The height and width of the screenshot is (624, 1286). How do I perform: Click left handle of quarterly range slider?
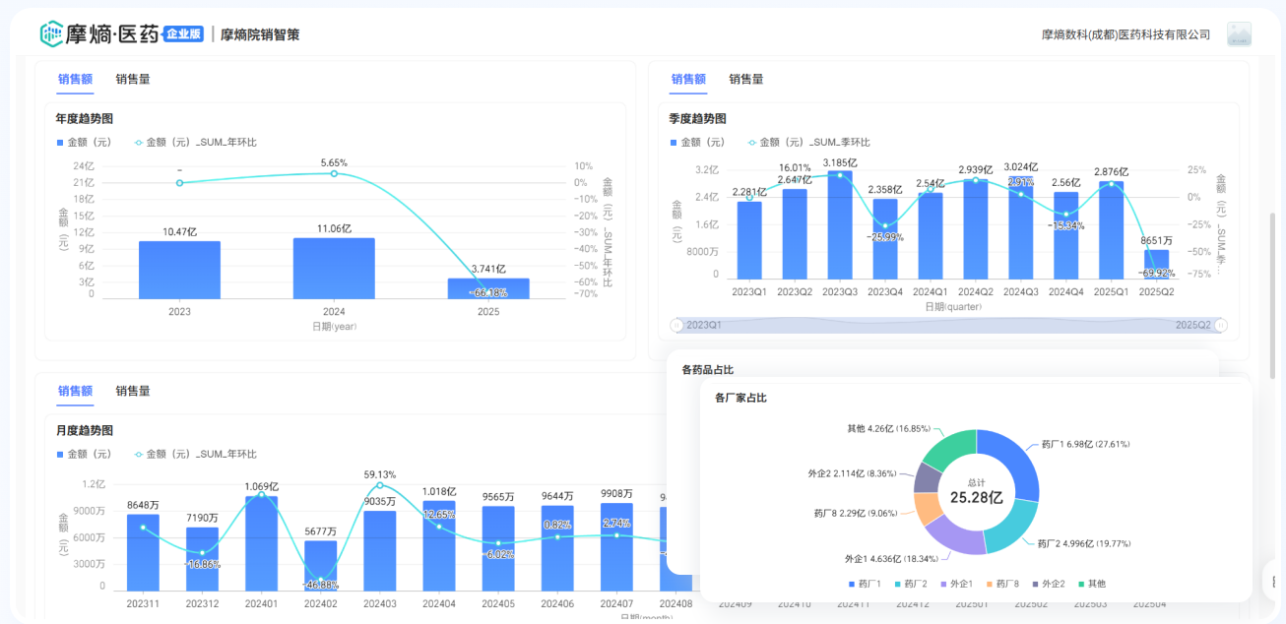[x=676, y=325]
